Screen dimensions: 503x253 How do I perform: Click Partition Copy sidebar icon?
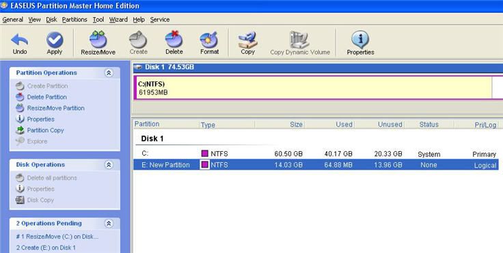pyautogui.click(x=20, y=130)
